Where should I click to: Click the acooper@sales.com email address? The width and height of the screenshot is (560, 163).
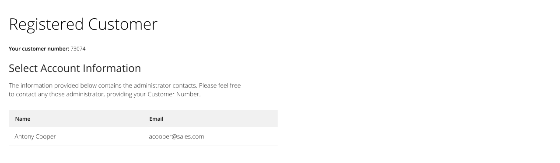click(x=176, y=136)
